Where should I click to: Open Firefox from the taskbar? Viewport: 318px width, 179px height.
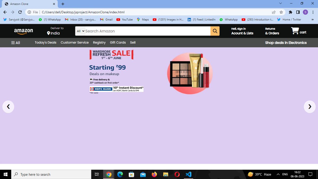click(154, 174)
